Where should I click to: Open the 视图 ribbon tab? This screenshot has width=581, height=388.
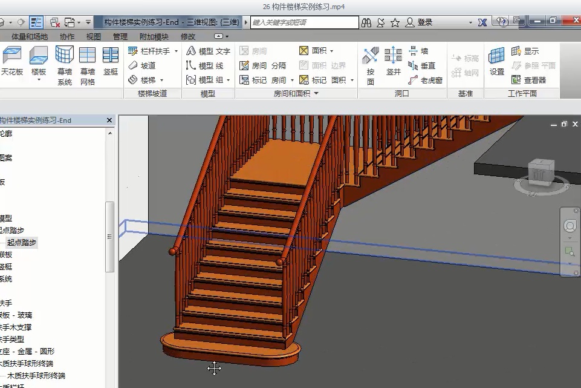pos(94,37)
